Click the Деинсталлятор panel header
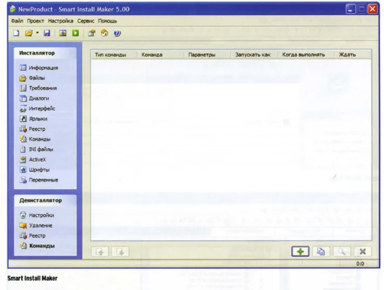Screen dimensions: 384x290 click(x=45, y=200)
